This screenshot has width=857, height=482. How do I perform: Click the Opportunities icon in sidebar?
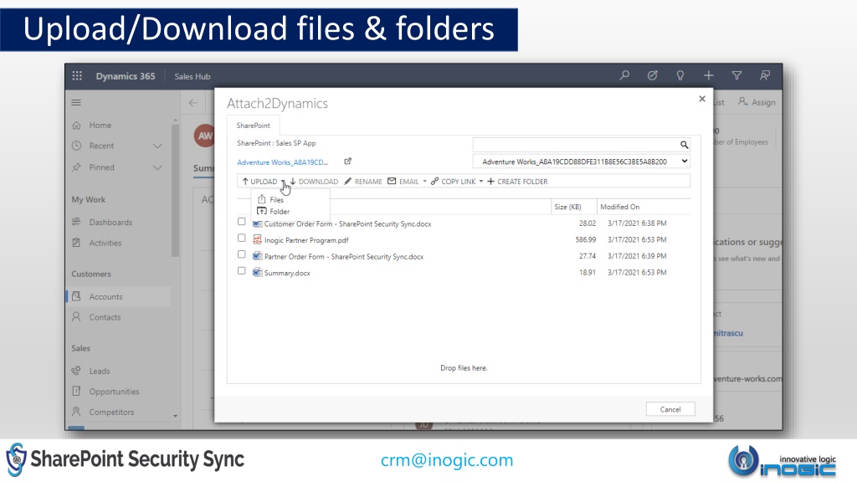(x=76, y=392)
